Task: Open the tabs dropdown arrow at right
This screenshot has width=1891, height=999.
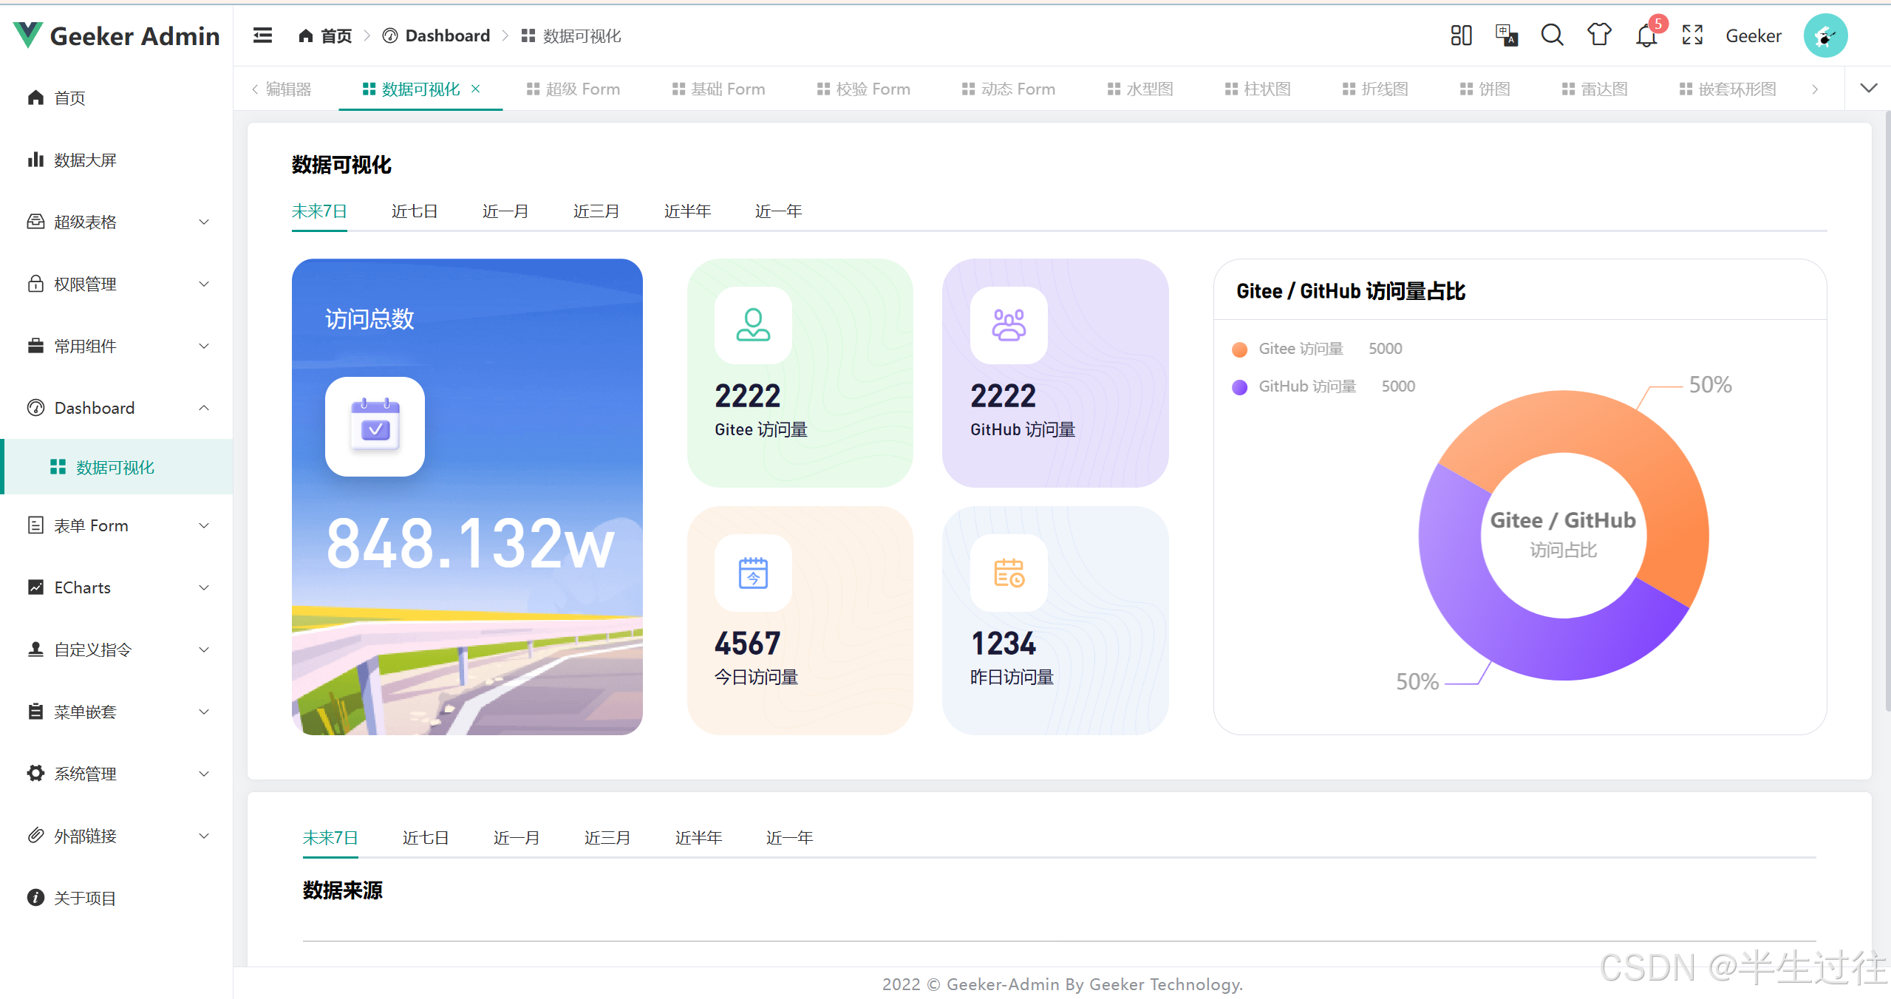Action: pos(1868,89)
